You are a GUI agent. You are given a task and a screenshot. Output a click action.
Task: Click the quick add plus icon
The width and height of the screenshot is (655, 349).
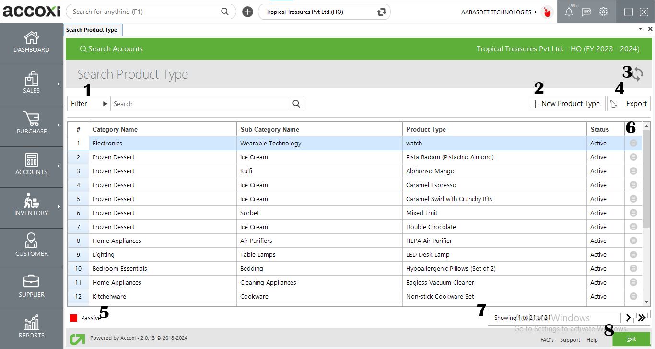click(247, 12)
